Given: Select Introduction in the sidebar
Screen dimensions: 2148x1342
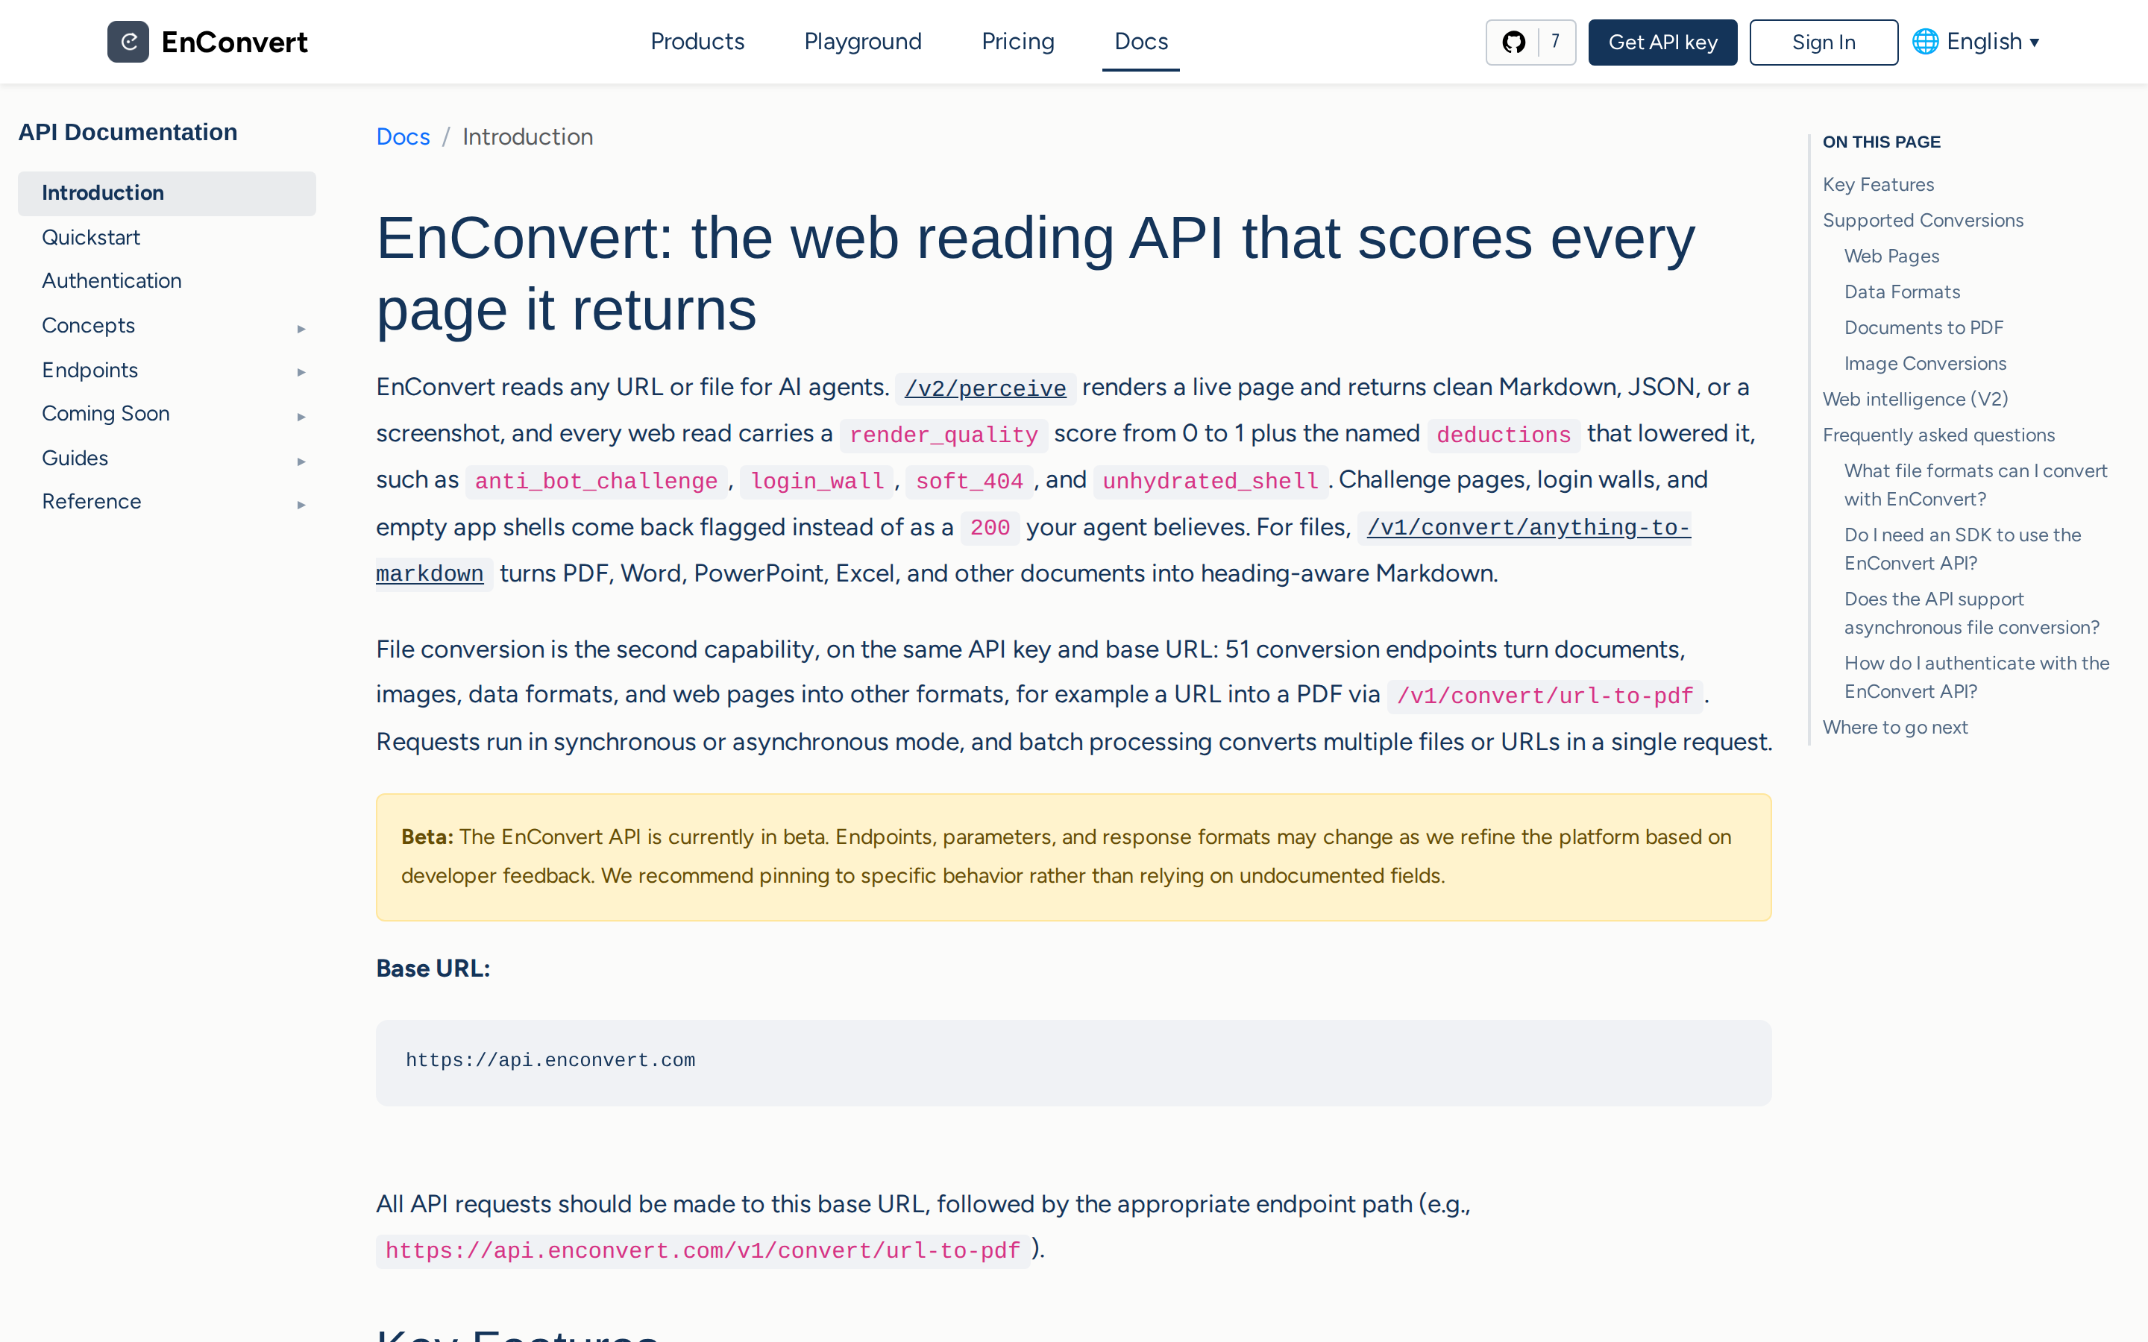Looking at the screenshot, I should coord(167,192).
